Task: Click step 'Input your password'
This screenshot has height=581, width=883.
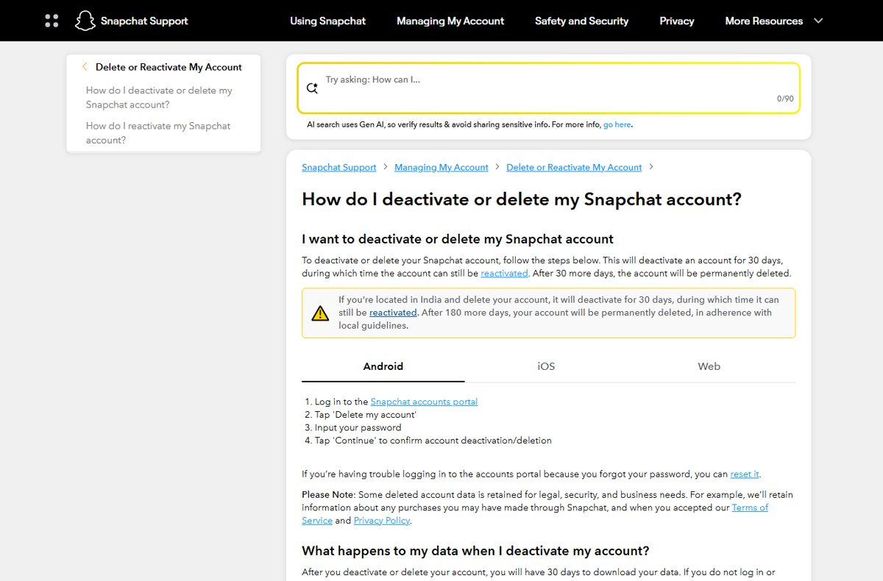Action: point(358,428)
